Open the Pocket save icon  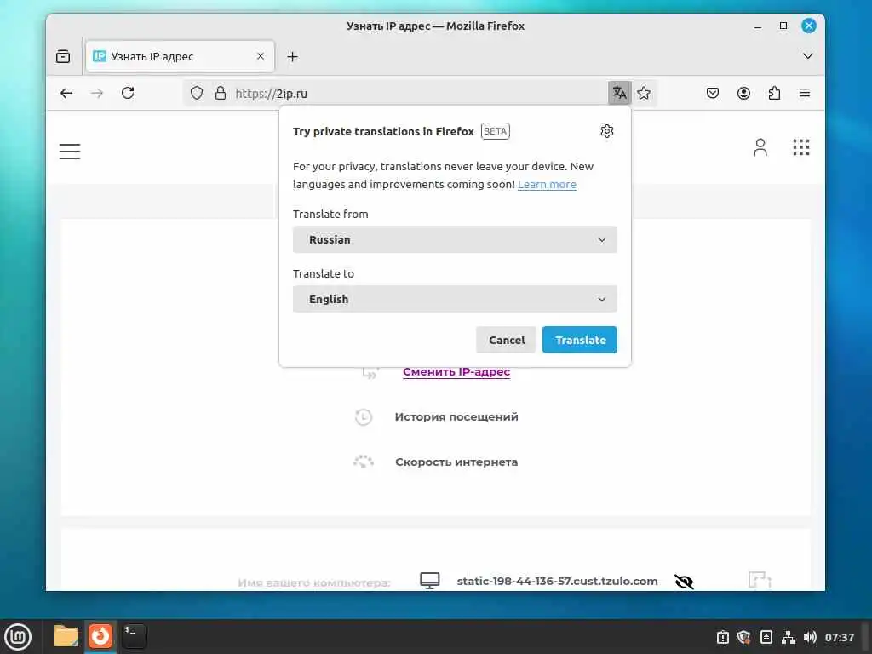pos(713,93)
